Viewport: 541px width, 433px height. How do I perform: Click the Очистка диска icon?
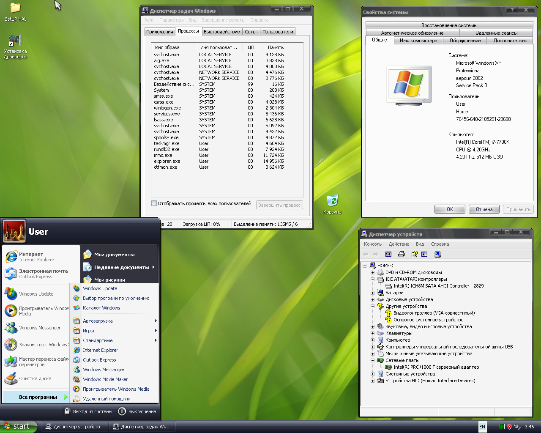(11, 378)
